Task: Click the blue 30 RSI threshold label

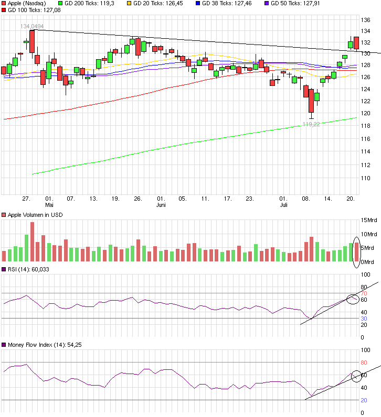Action: (x=364, y=319)
